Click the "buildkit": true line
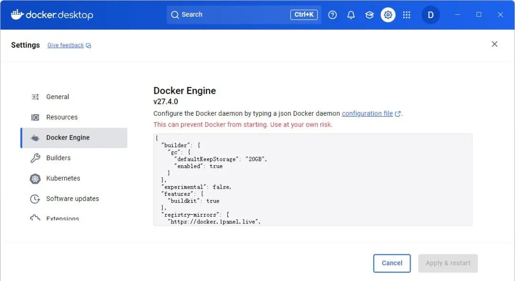This screenshot has width=515, height=281. (193, 201)
